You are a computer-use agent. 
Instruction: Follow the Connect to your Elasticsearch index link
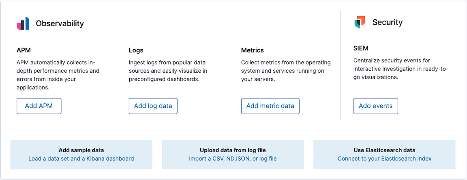(384, 159)
